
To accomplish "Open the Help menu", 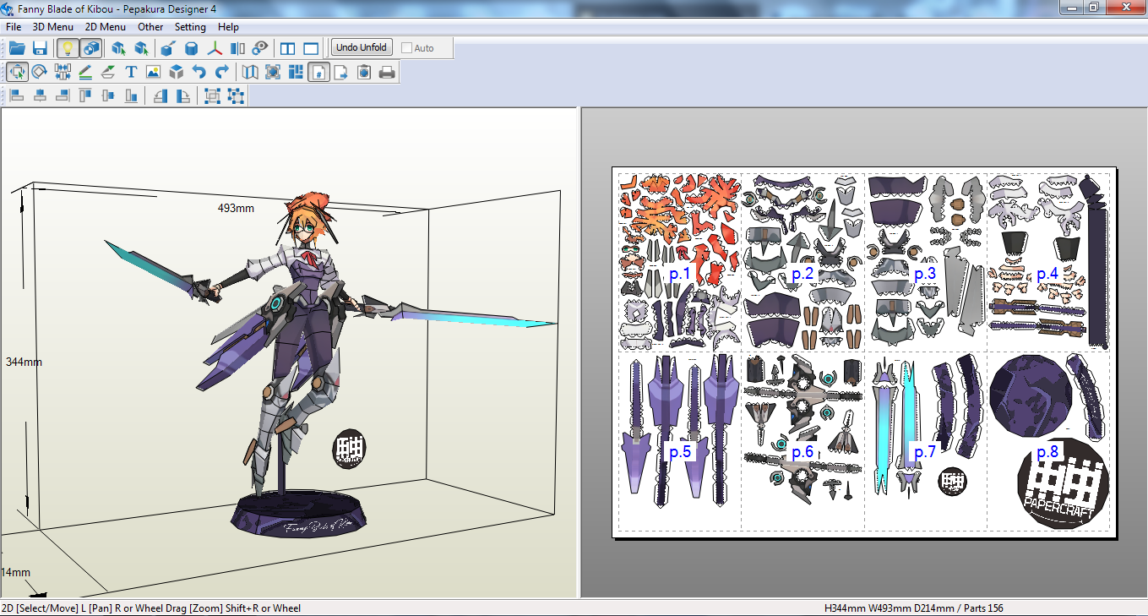I will pos(228,27).
